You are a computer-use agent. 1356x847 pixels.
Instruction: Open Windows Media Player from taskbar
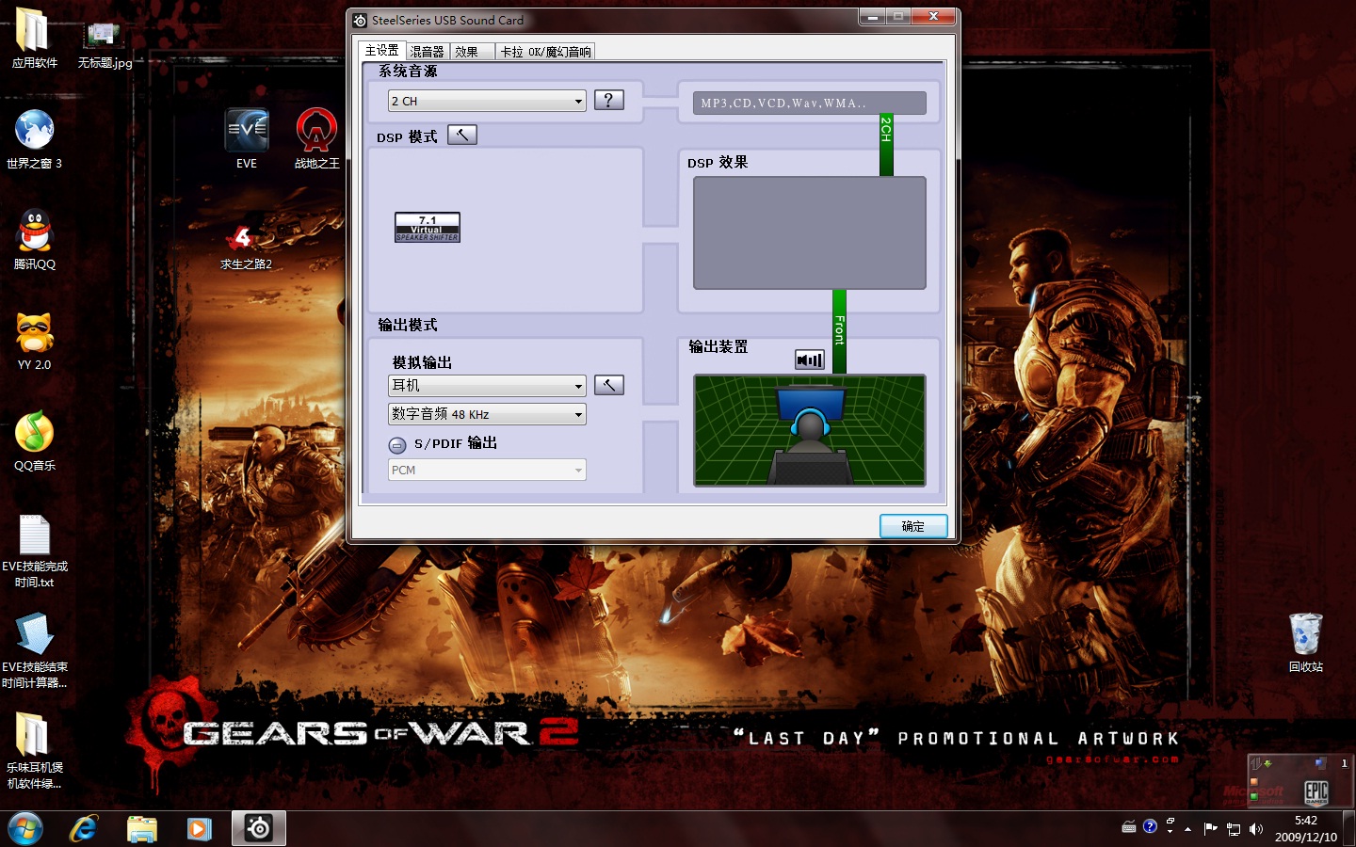[199, 829]
